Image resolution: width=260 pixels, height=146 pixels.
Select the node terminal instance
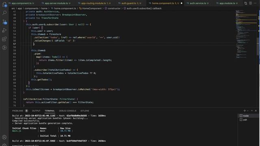248,116
